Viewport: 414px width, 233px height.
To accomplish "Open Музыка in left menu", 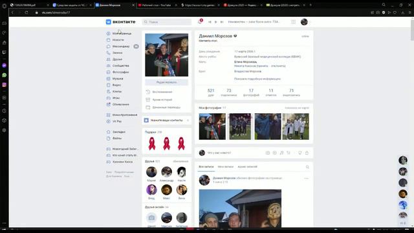I will coord(118,79).
